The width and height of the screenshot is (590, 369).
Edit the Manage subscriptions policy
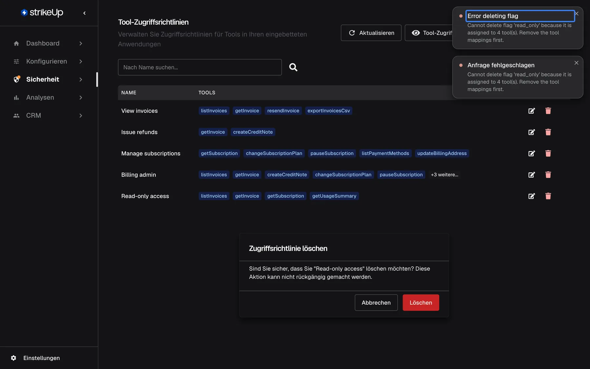[x=532, y=154]
